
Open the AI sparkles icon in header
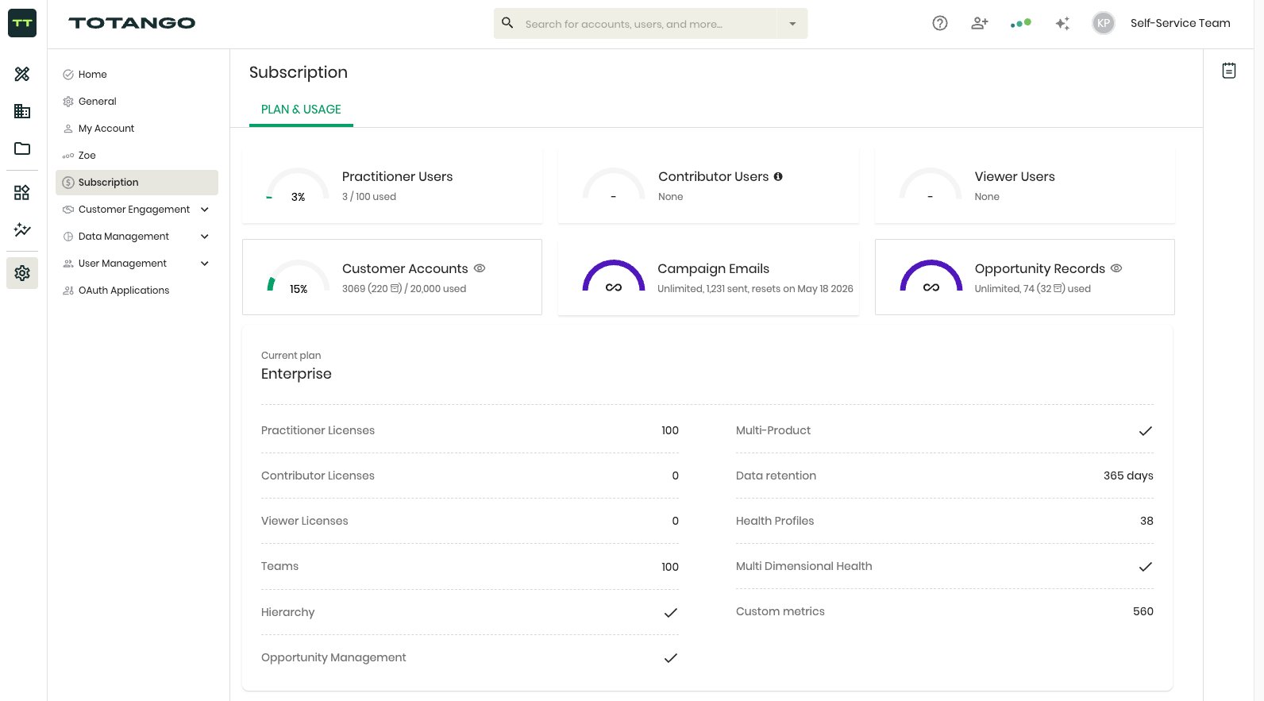tap(1062, 23)
